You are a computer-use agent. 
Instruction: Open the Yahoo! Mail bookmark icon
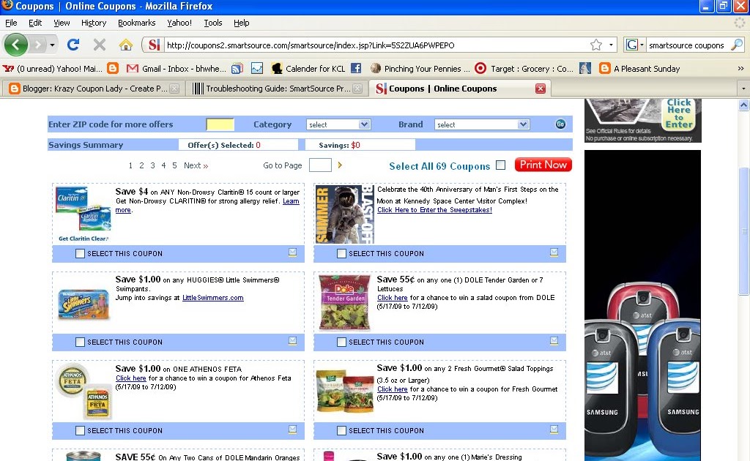pos(8,69)
